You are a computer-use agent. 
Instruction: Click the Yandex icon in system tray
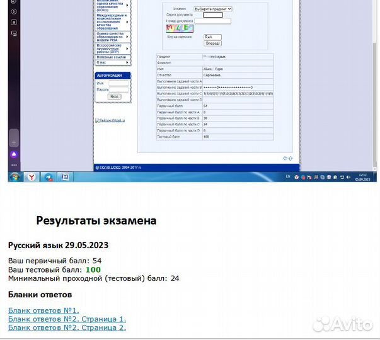coord(296,178)
